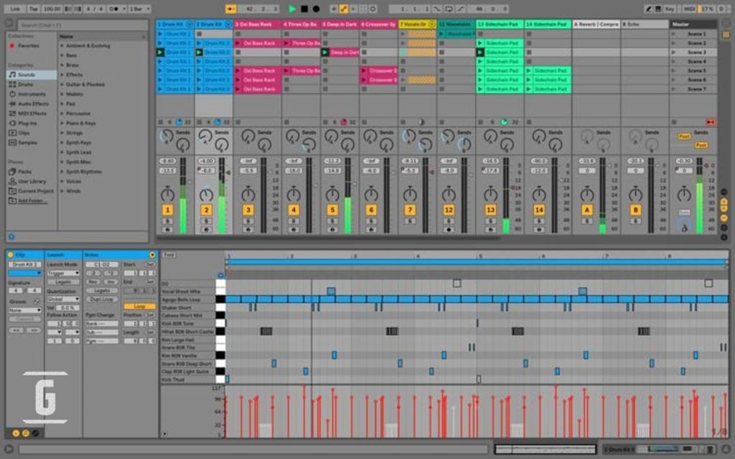Viewport: 735px width, 459px height.
Task: Select the A Reverb return track header
Action: coord(596,24)
